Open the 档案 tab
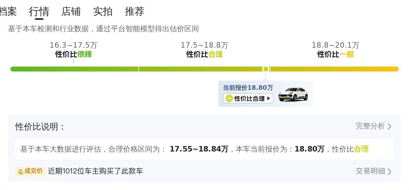The width and height of the screenshot is (409, 190). [8, 12]
